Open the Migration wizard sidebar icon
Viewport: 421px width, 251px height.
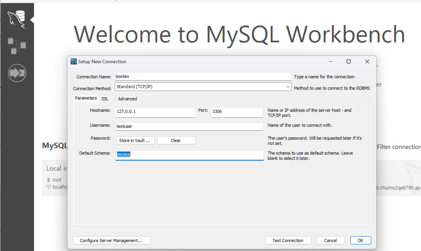tap(17, 73)
